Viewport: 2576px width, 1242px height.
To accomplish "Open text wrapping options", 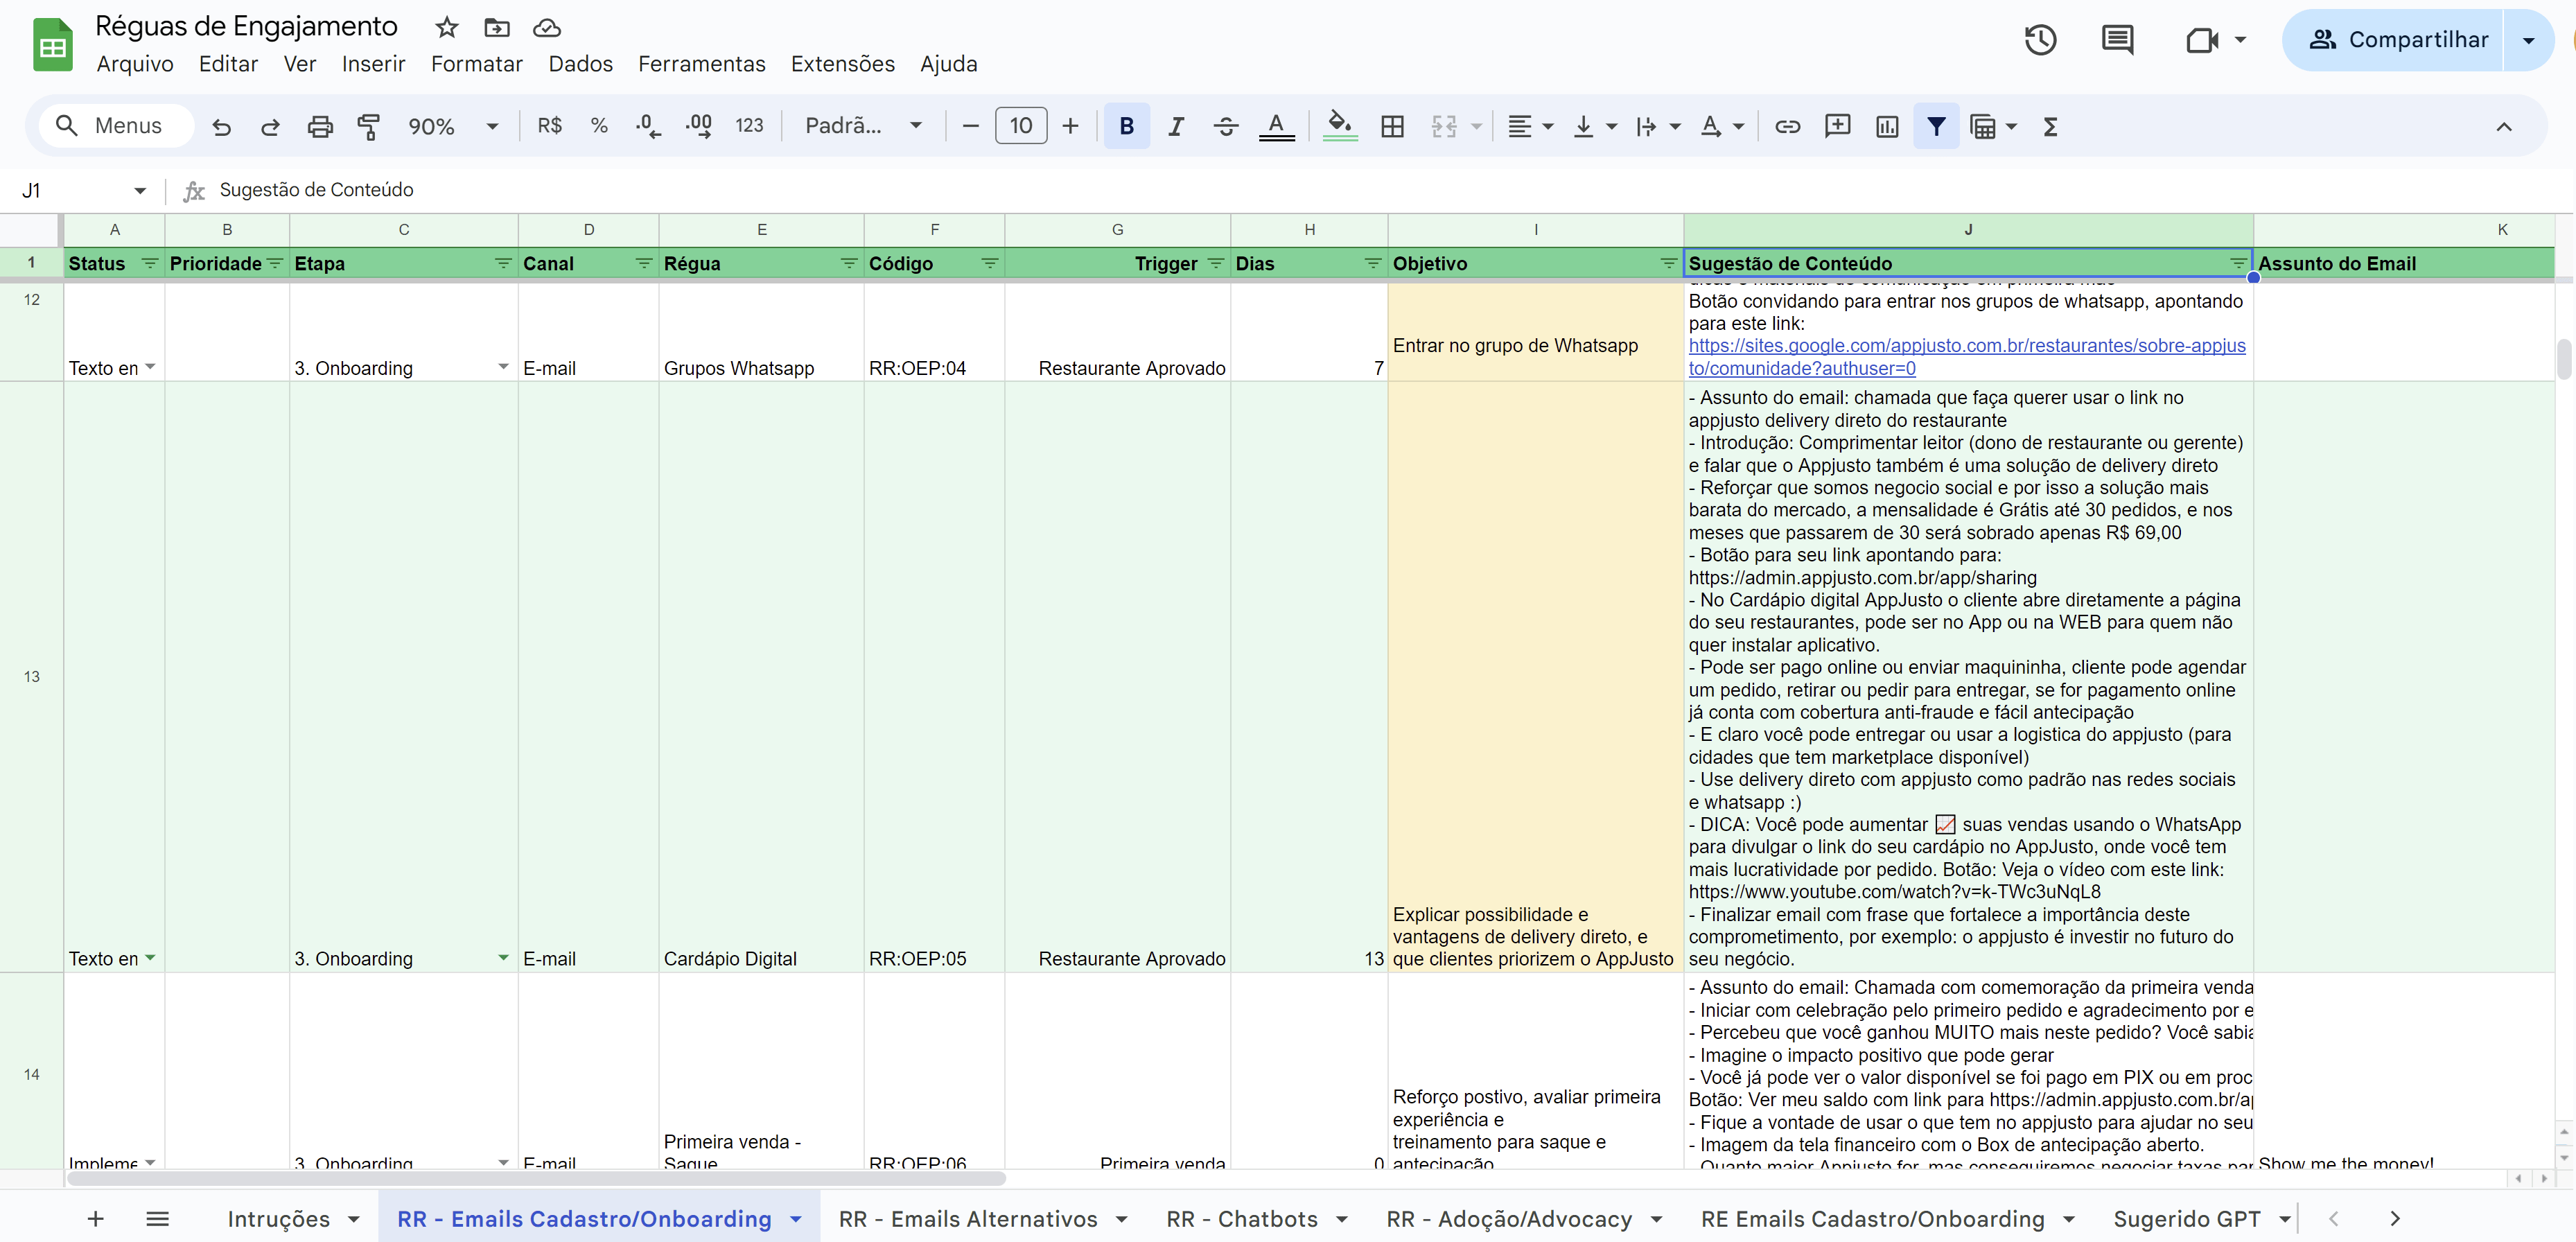I will click(x=1658, y=126).
